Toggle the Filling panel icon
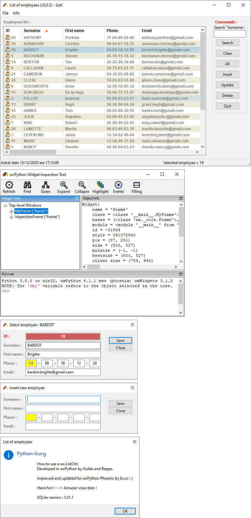Viewport: 251px width, 518px height. click(137, 185)
